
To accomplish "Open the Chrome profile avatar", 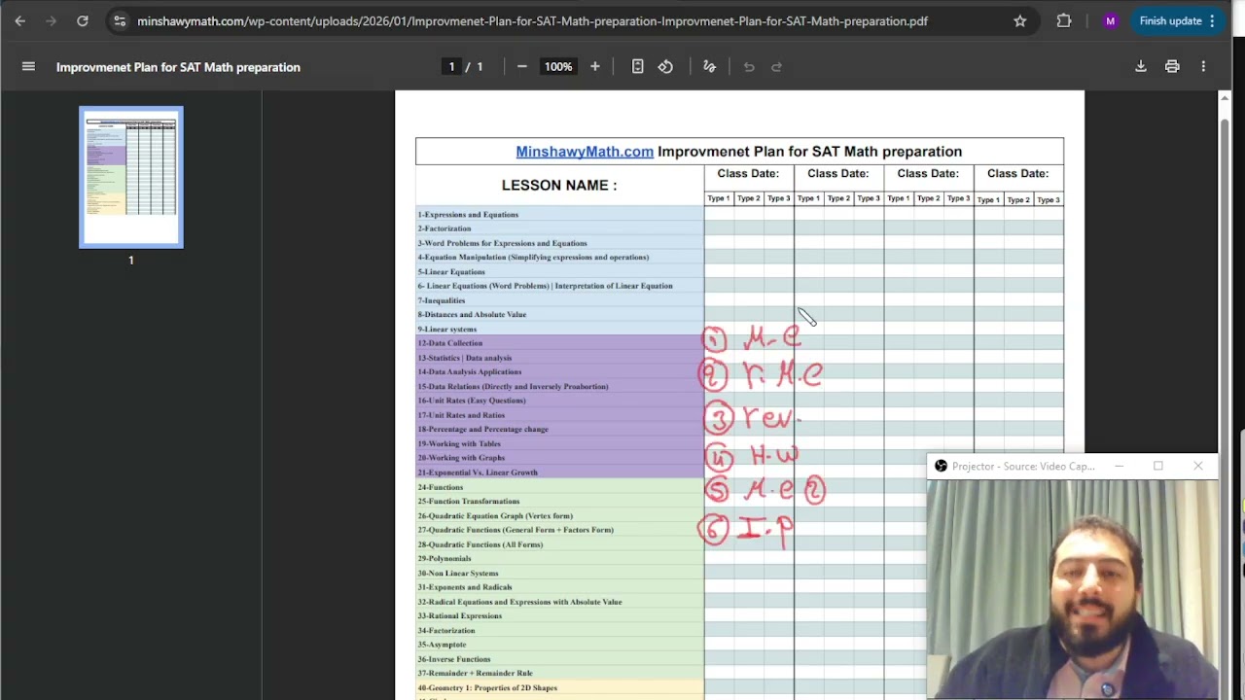I will pos(1110,20).
